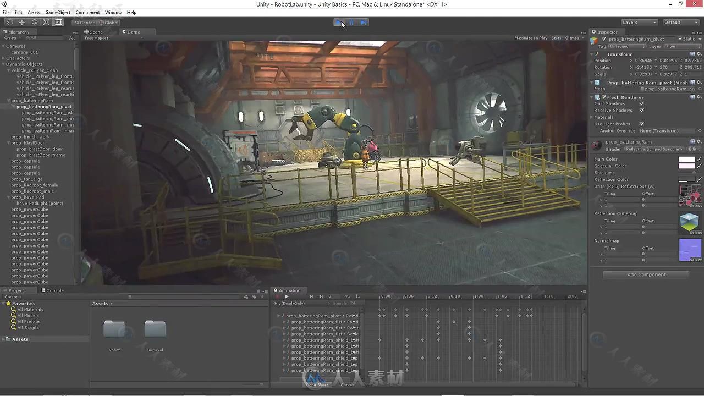Image resolution: width=704 pixels, height=396 pixels.
Task: Switch to Curves view in Animation
Action: coord(348,385)
